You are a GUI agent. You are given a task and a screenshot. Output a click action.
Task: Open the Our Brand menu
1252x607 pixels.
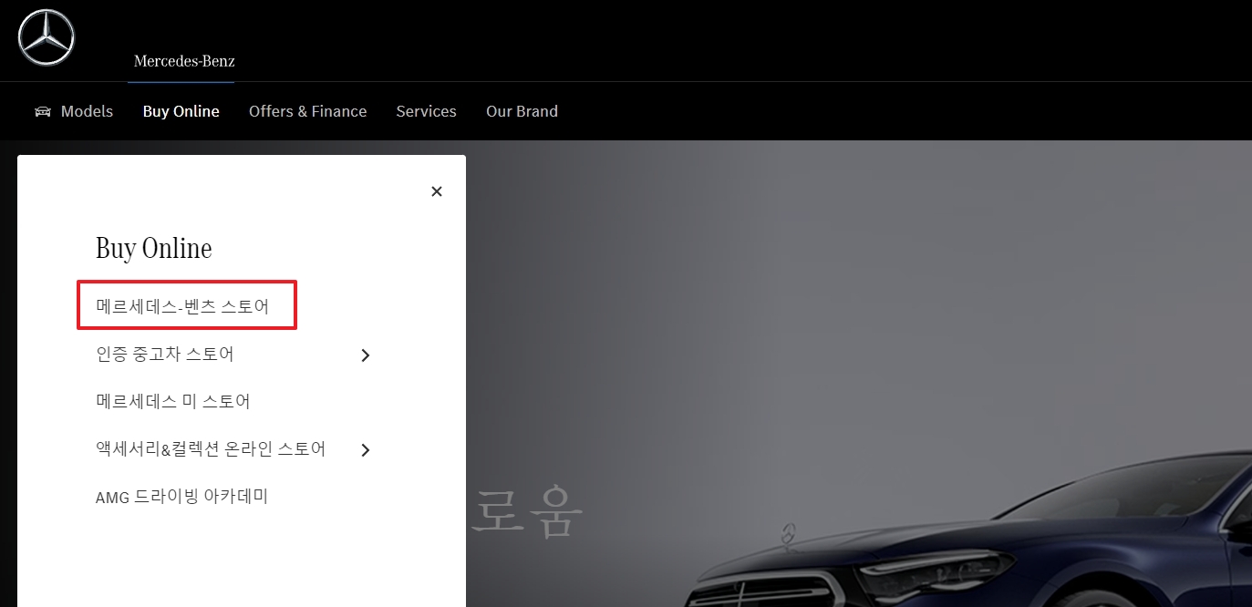522,111
